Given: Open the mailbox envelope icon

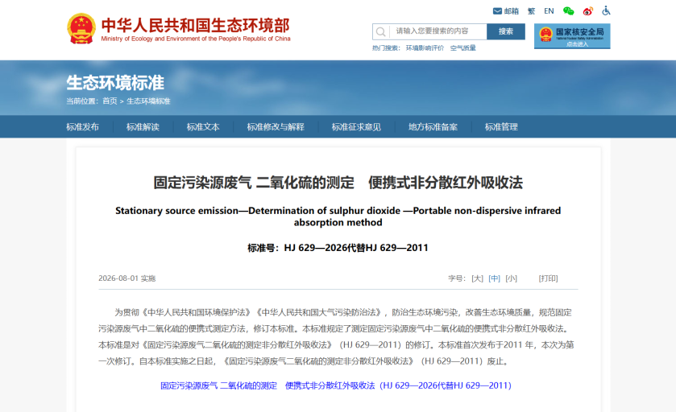Looking at the screenshot, I should pos(497,11).
